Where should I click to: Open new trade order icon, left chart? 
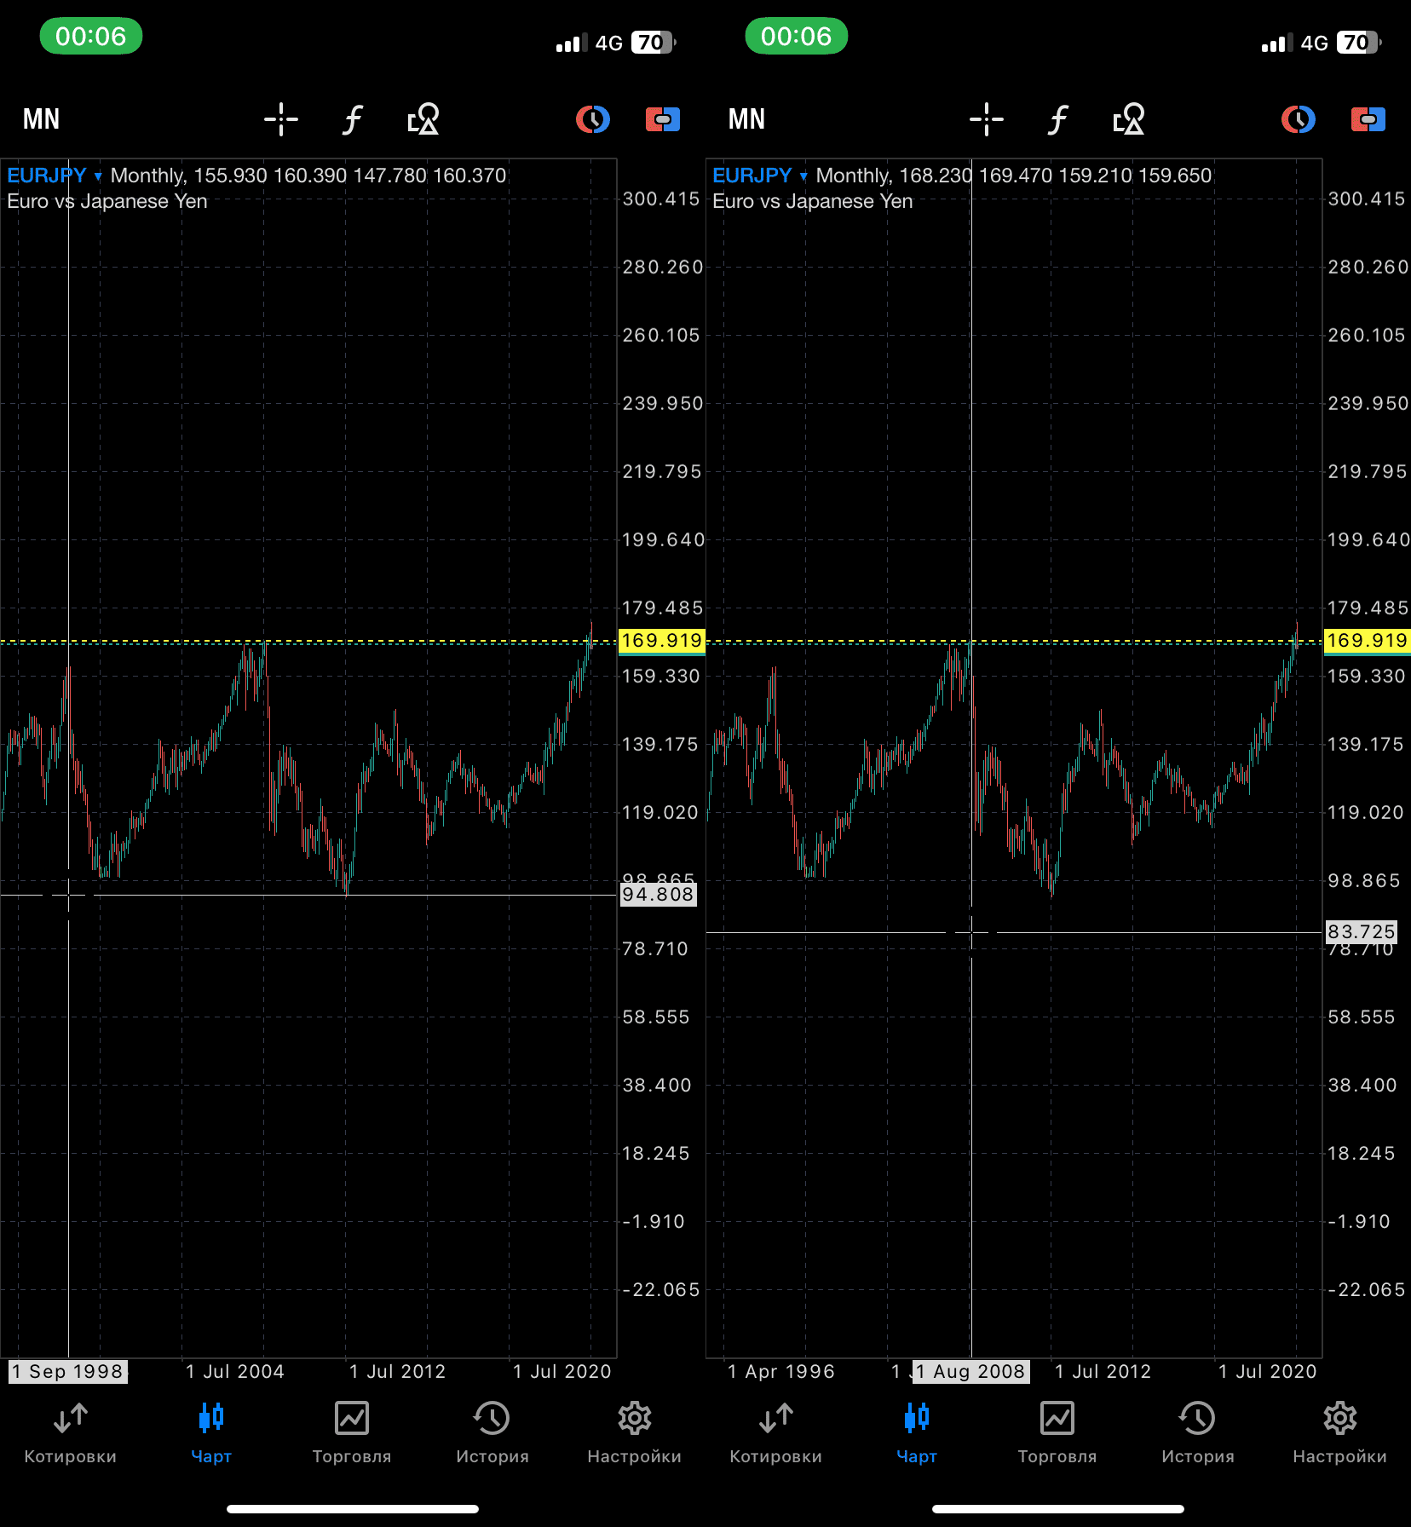click(663, 119)
